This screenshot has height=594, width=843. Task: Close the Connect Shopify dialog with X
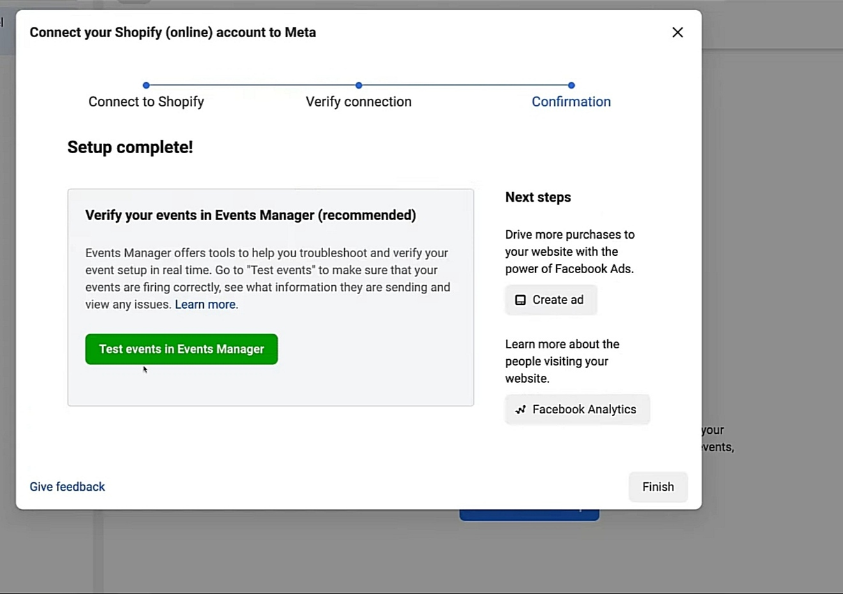click(x=678, y=33)
